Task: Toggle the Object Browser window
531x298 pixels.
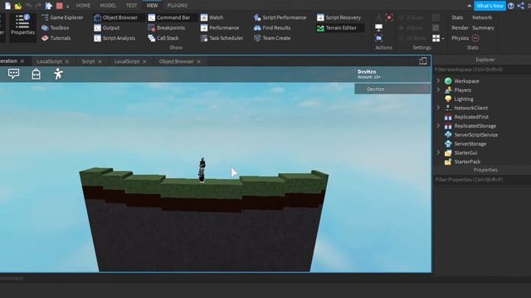Action: [116, 17]
